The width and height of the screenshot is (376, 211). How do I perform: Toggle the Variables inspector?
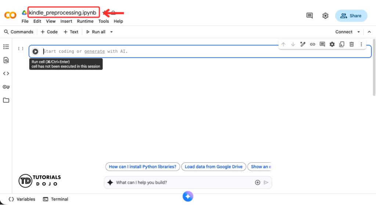(x=21, y=199)
